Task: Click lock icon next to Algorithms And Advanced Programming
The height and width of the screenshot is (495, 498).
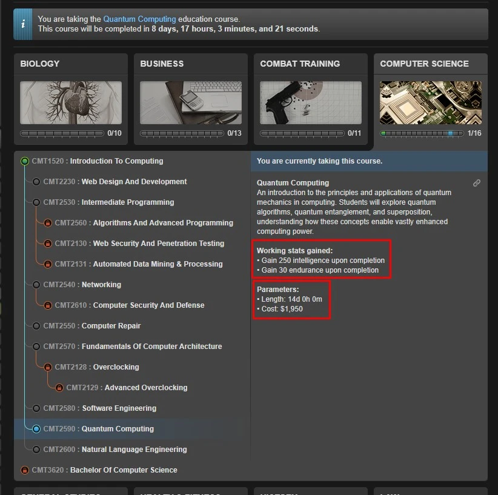Action: tap(48, 223)
